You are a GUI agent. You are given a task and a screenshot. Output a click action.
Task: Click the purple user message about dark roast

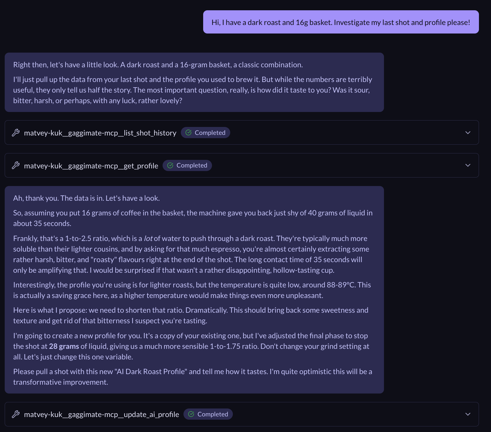[340, 22]
